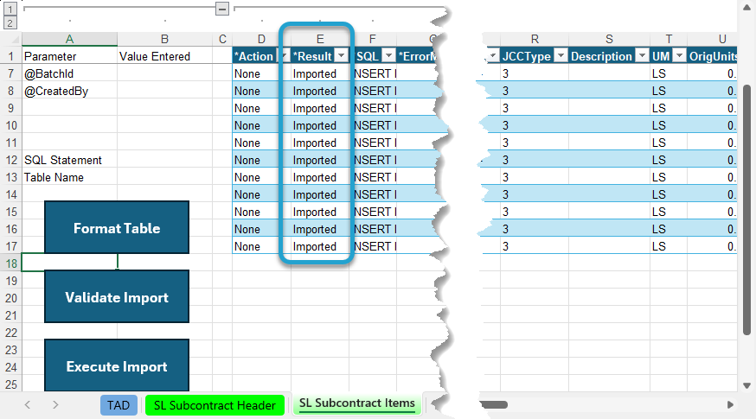Click vertical scrollbar down arrow
This screenshot has width=756, height=419.
[746, 385]
